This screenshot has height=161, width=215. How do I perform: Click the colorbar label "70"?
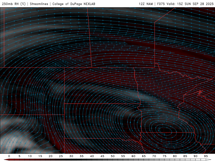[x=154, y=156]
